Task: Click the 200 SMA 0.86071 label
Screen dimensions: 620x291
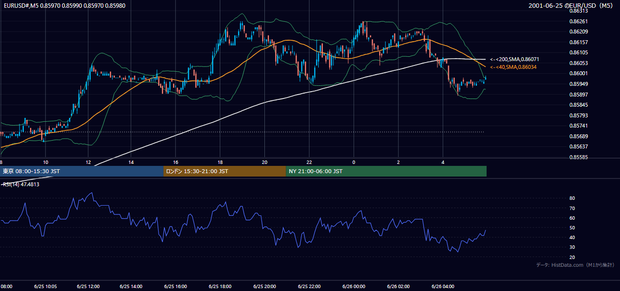Action: [x=514, y=59]
